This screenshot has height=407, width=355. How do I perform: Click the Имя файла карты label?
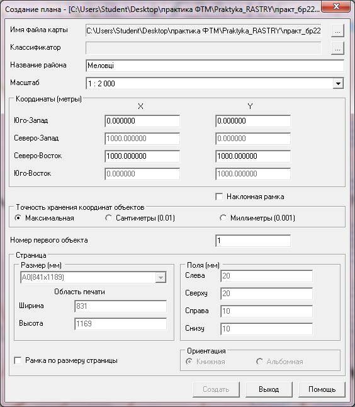(39, 30)
